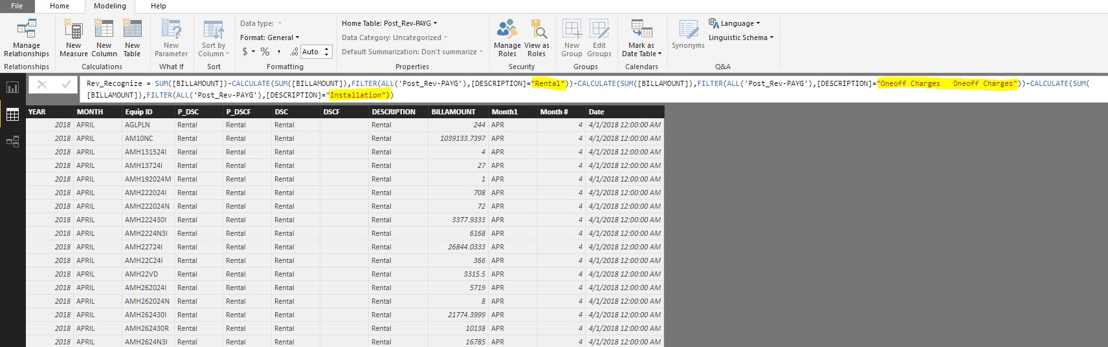Click BILLAMOUNT value 3377.9333
This screenshot has width=1108, height=347.
pyautogui.click(x=458, y=220)
